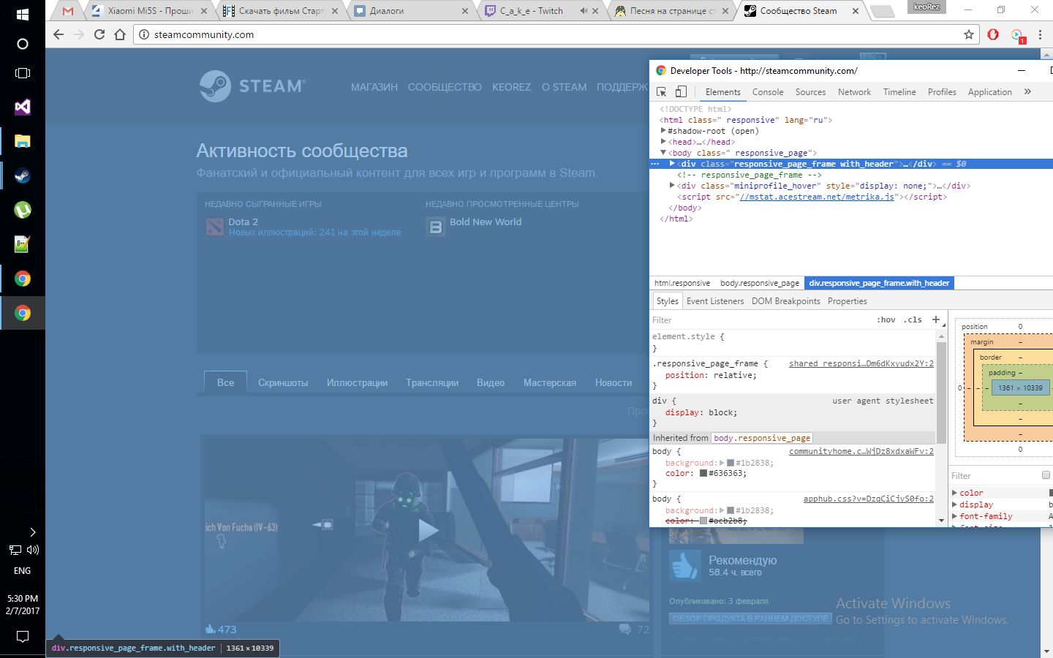The image size is (1053, 658).
Task: Open the Sources tab in DevTools
Action: (810, 92)
